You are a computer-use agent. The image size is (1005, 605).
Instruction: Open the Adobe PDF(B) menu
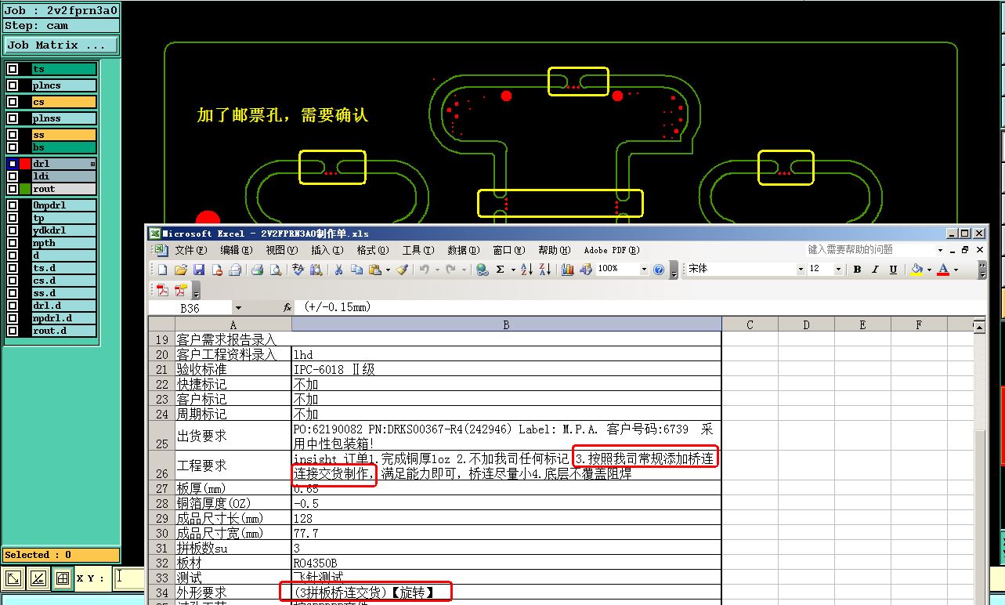[612, 250]
